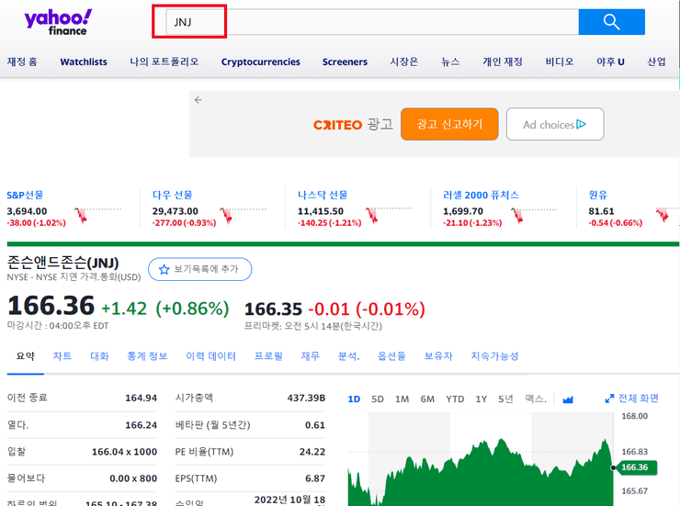Open Screeners navigation item
This screenshot has height=506, width=680.
tap(345, 62)
